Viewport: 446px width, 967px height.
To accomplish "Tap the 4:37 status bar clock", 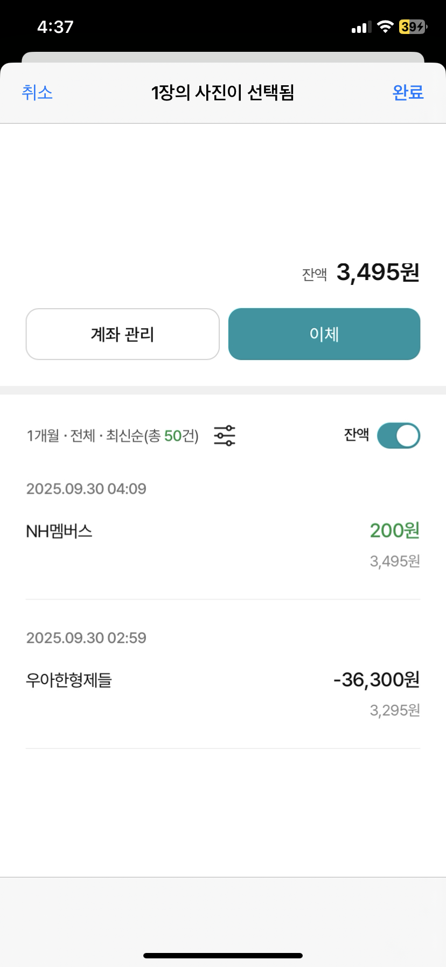I will [55, 27].
